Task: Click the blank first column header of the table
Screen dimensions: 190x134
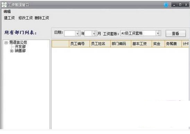Action: click(x=60, y=44)
